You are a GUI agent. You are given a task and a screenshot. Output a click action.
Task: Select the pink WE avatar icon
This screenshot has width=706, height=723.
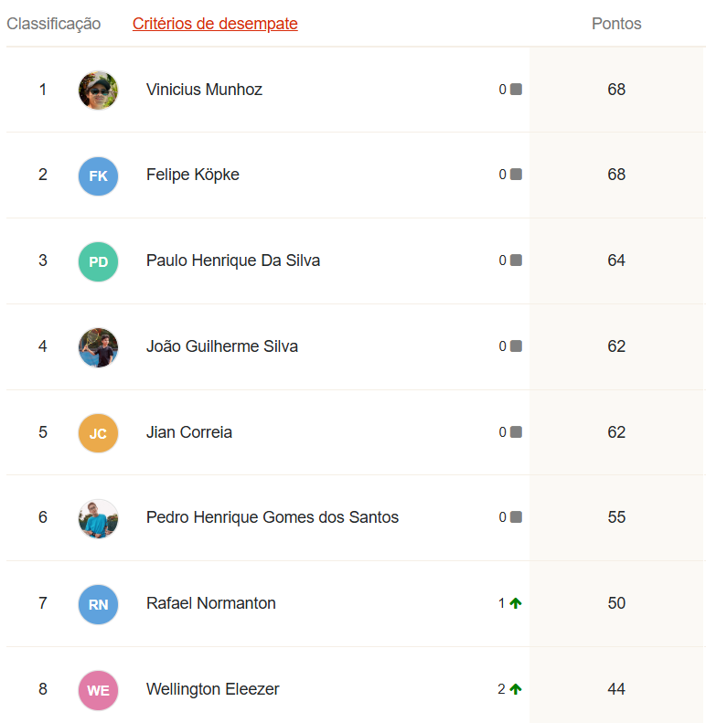pos(98,690)
